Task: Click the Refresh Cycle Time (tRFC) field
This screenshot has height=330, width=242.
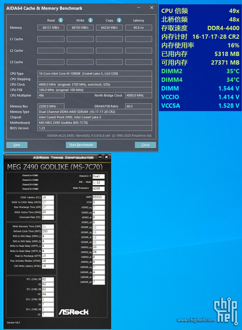Action: [x=48, y=231]
